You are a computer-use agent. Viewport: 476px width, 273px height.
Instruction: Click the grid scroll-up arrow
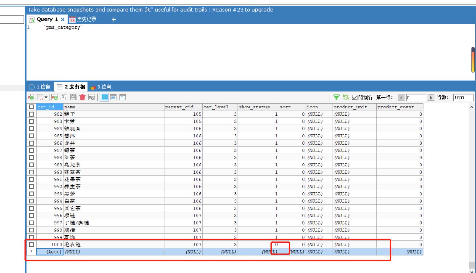coord(472,107)
